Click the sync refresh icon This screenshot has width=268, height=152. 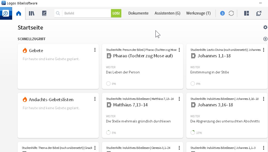coord(231,13)
